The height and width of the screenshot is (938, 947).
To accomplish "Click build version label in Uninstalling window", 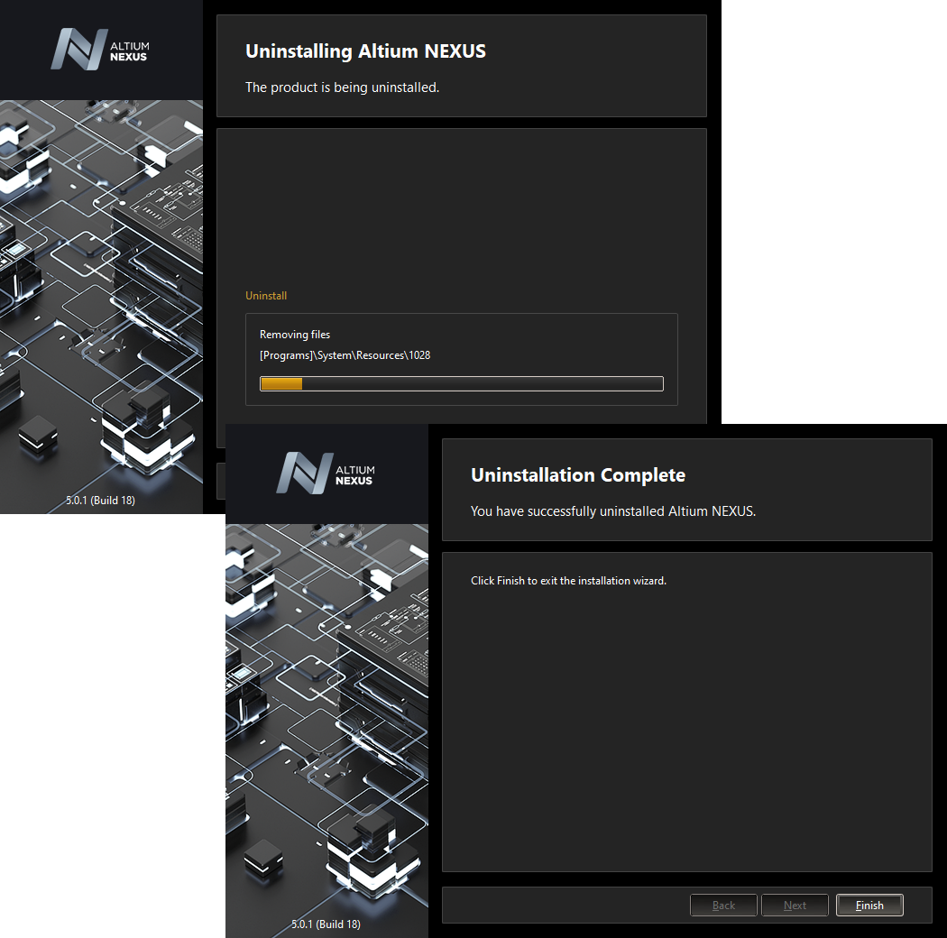I will click(x=100, y=500).
